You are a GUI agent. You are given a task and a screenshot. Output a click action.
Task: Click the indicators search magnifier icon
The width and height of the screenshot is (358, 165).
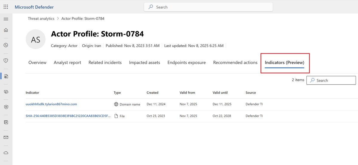pyautogui.click(x=313, y=80)
